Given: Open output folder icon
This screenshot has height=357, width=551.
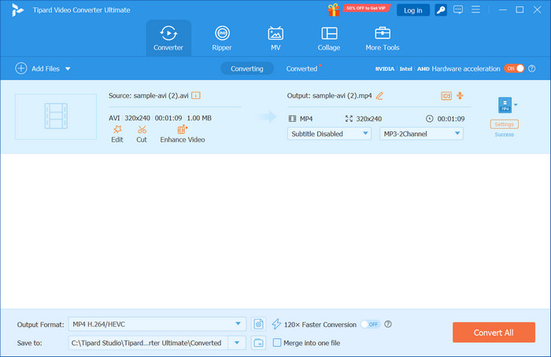Looking at the screenshot, I should click(259, 343).
